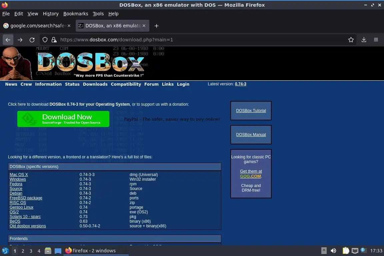
Task: Open the Old dosbox versions link
Action: tap(28, 226)
